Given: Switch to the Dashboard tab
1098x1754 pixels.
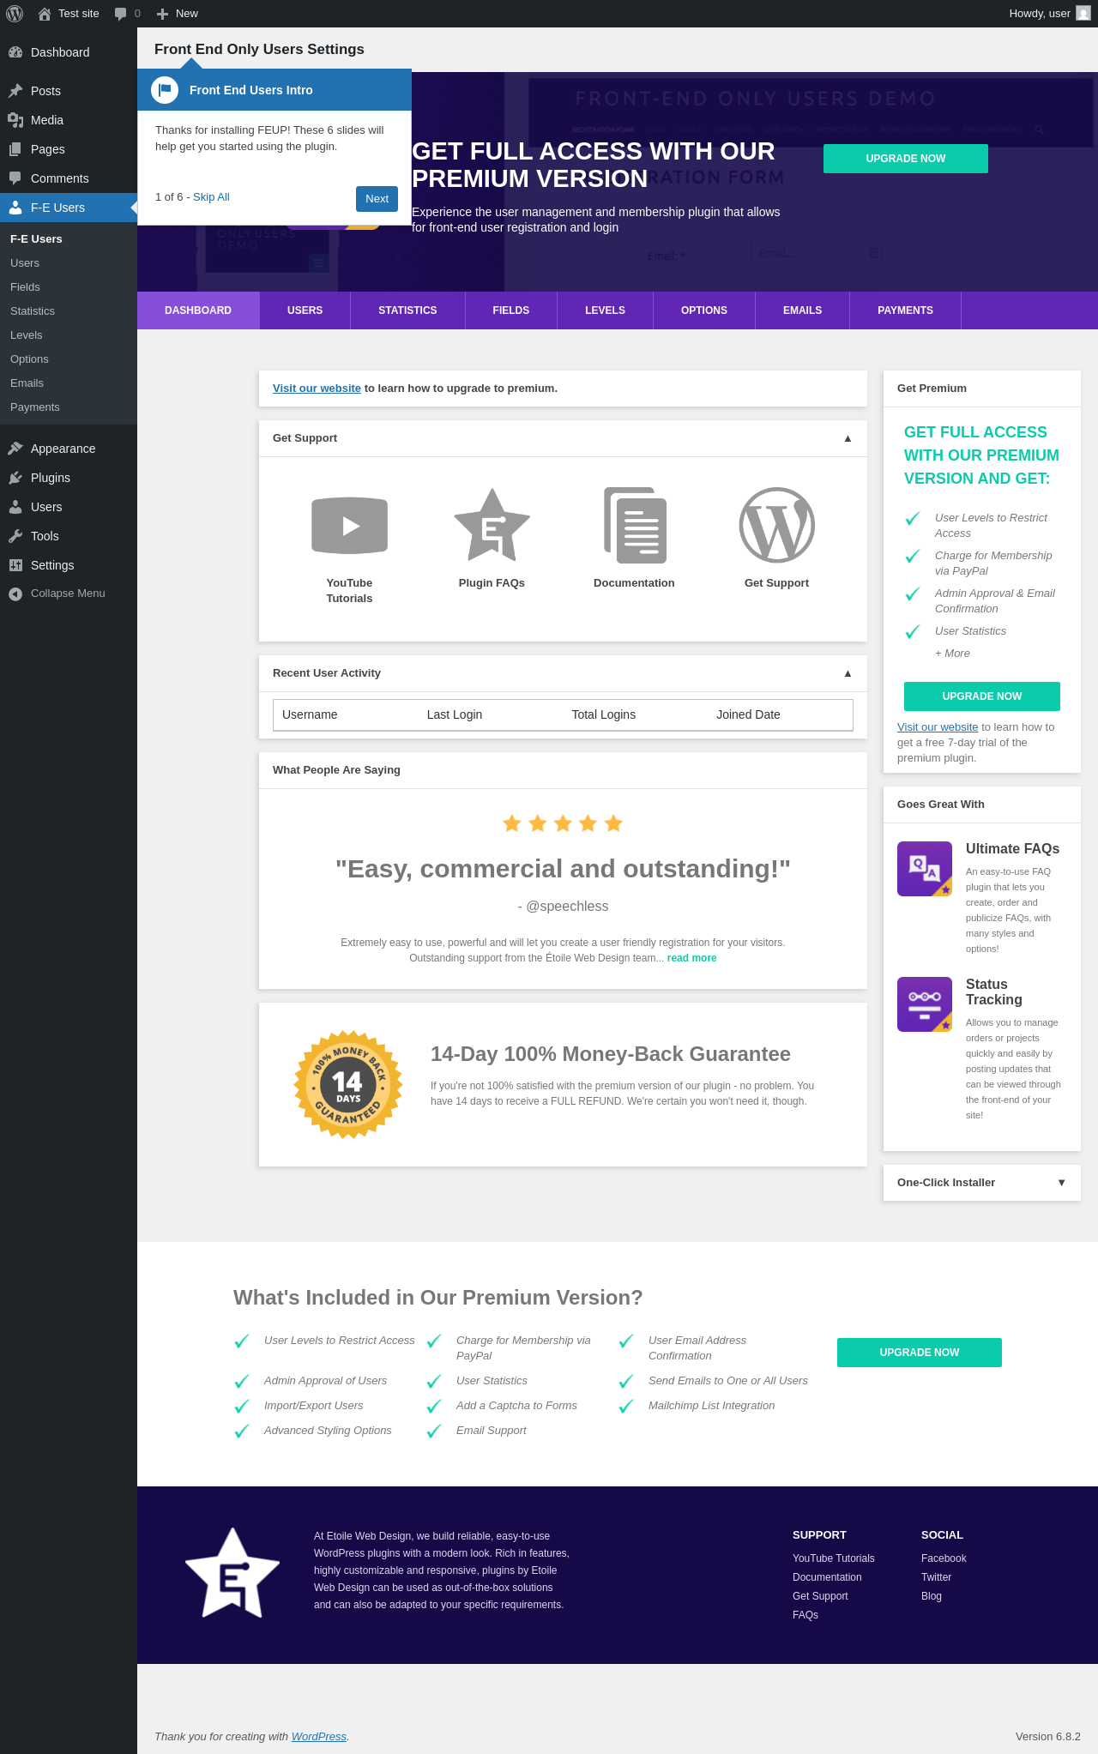Looking at the screenshot, I should (198, 310).
